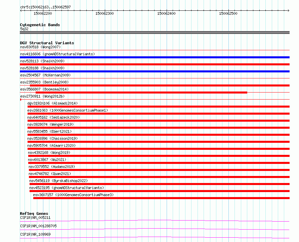
Task: Open DGV Structural Variants track heading
Action: (47, 43)
